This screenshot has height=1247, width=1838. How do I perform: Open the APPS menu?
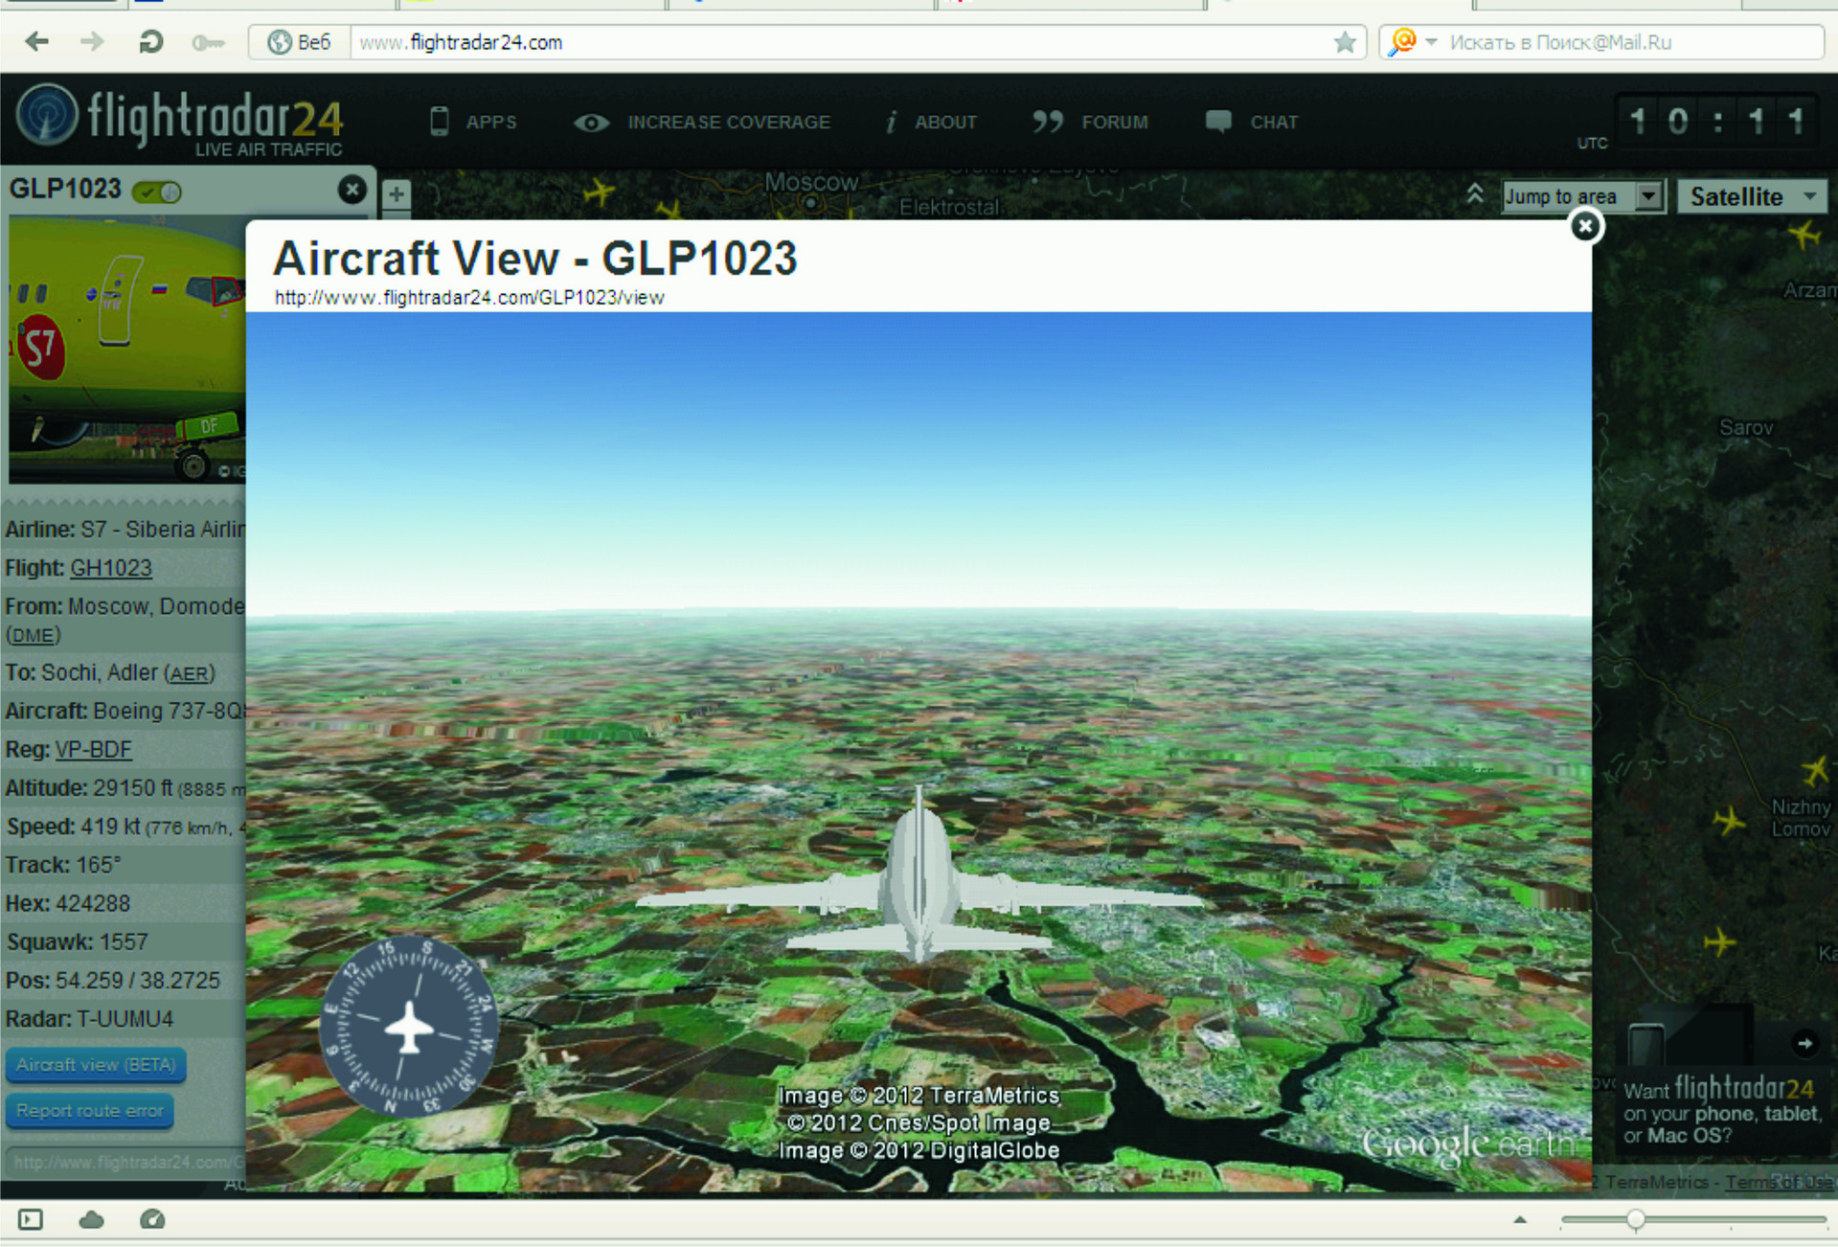(x=472, y=123)
